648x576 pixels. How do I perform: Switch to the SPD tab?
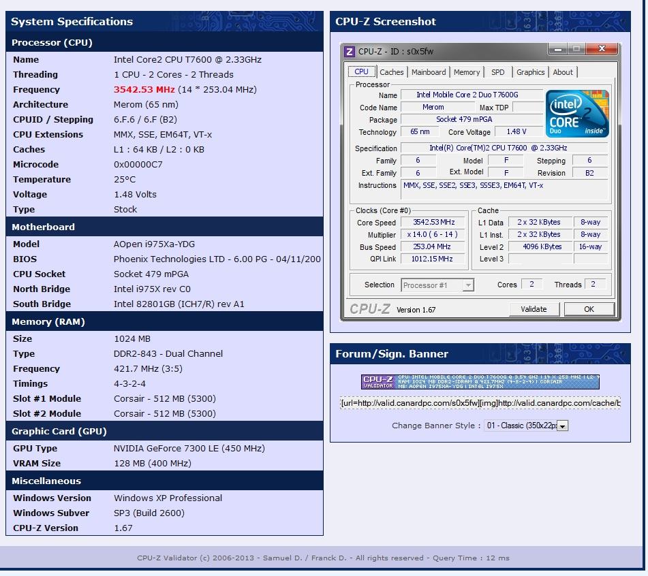tap(497, 72)
